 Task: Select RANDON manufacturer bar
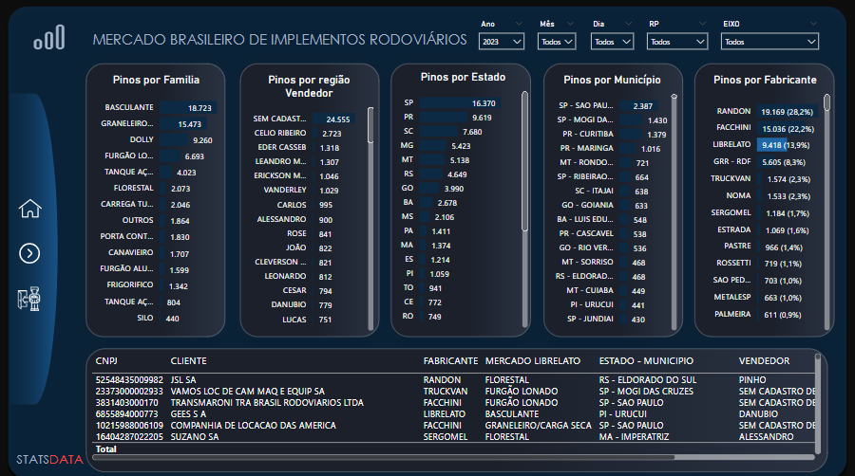pyautogui.click(x=788, y=112)
